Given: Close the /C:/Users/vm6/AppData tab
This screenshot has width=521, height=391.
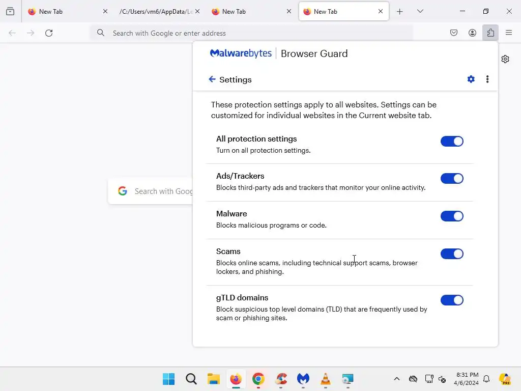Looking at the screenshot, I should pyautogui.click(x=197, y=11).
